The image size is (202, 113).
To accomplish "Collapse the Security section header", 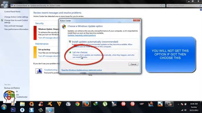I will (x=39, y=23).
